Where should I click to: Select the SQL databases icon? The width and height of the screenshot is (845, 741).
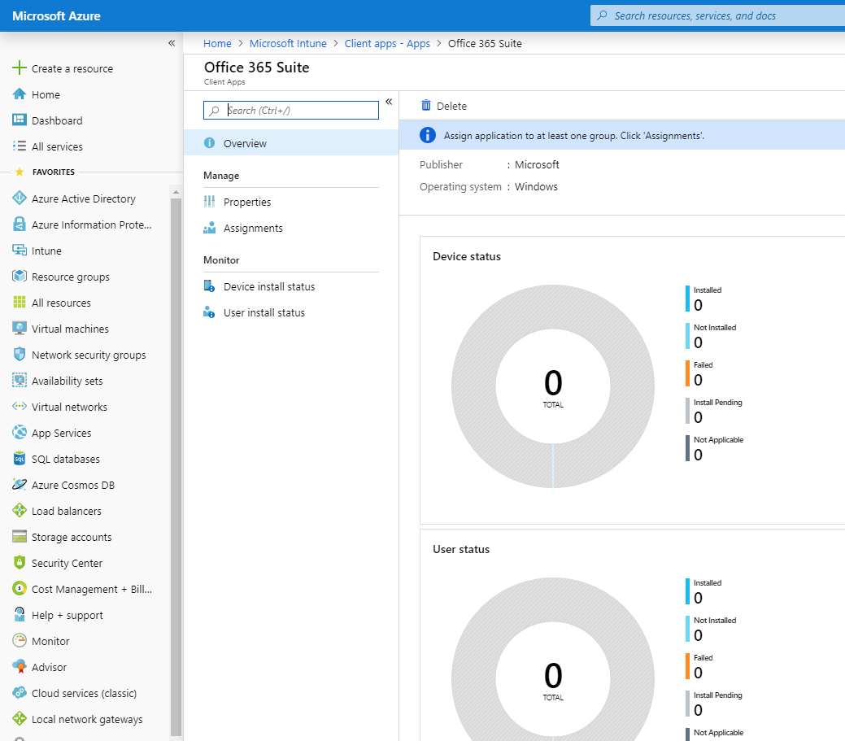point(20,459)
